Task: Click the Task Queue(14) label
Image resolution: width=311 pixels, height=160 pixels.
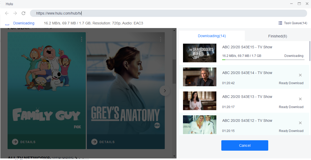Action: point(296,23)
